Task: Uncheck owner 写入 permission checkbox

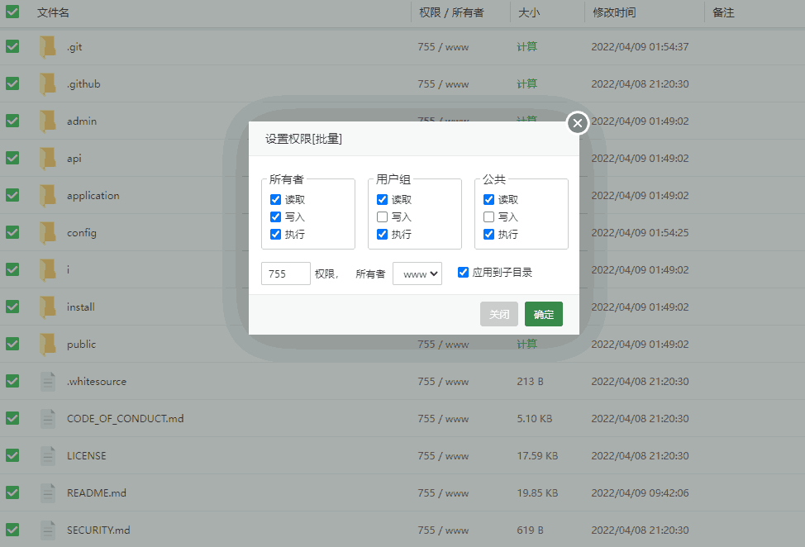Action: pyautogui.click(x=276, y=217)
